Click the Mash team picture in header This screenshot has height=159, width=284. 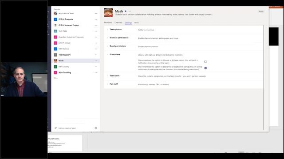[108, 13]
